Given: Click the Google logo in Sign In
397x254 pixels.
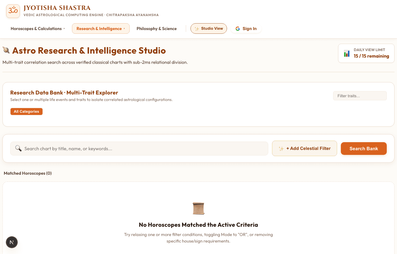Looking at the screenshot, I should point(238,28).
